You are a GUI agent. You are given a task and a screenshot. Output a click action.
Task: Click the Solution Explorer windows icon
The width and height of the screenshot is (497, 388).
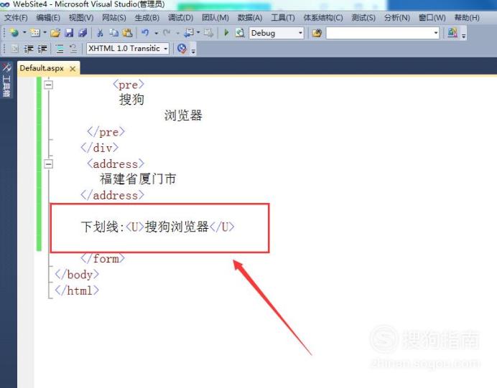pyautogui.click(x=452, y=32)
